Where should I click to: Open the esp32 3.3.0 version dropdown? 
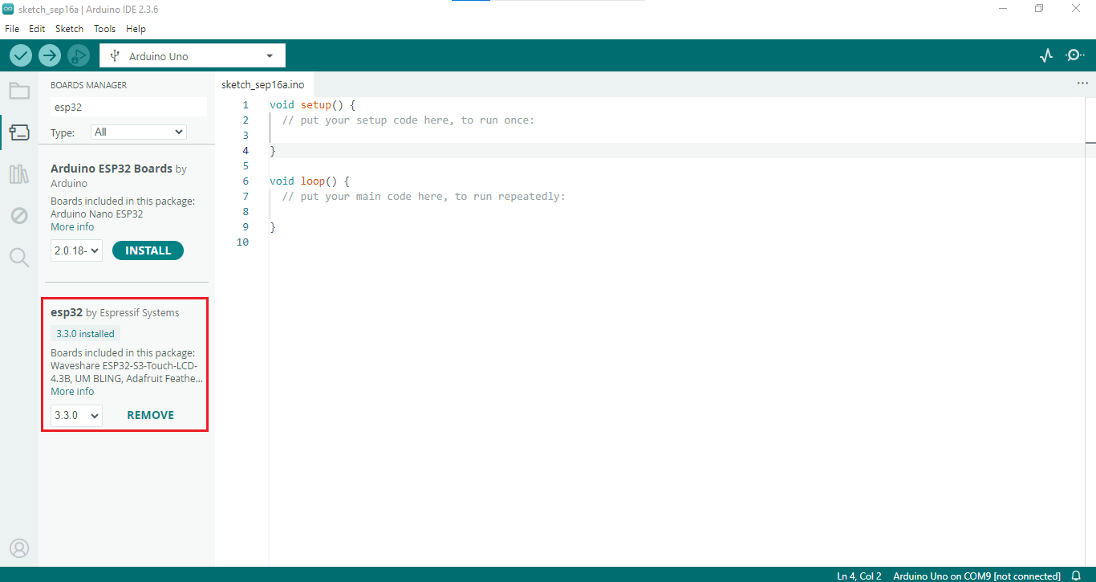point(77,415)
